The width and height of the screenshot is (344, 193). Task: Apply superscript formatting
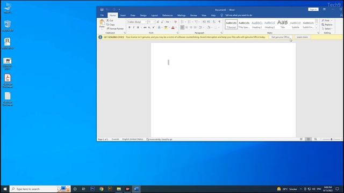[x=153, y=27]
